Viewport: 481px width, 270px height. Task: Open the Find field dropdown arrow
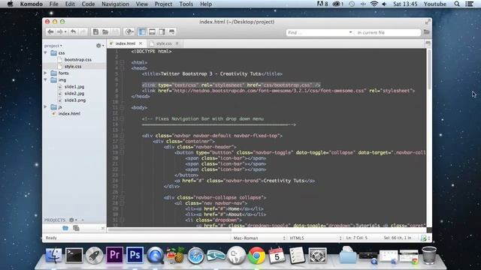[350, 32]
